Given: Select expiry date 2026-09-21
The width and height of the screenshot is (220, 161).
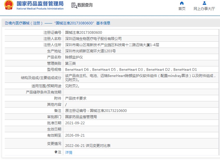Looking at the screenshot, I should (75, 135).
